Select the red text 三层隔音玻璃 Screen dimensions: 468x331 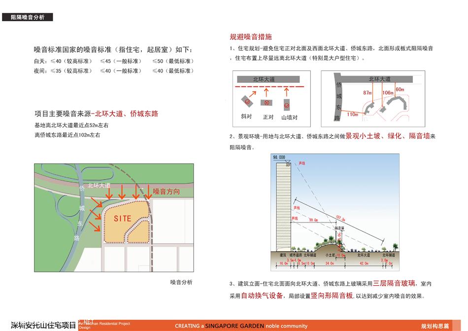point(394,283)
